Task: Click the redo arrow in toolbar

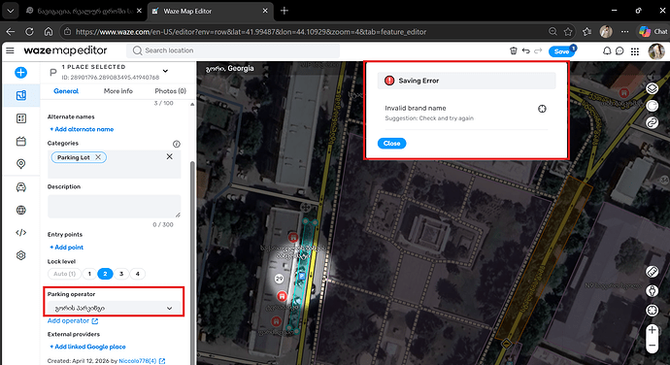Action: point(538,50)
